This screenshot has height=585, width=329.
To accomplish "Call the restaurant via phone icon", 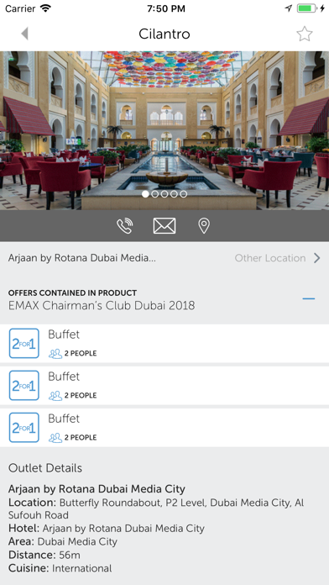I will click(124, 226).
